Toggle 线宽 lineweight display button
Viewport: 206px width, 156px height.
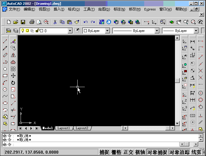point(196,152)
